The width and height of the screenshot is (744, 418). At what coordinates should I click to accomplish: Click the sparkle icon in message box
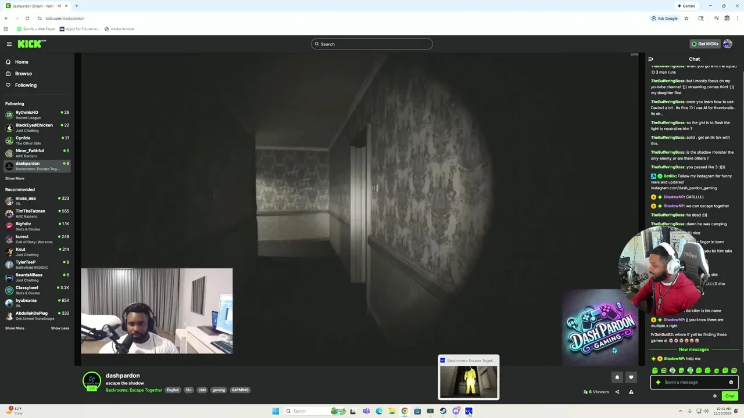coord(658,383)
